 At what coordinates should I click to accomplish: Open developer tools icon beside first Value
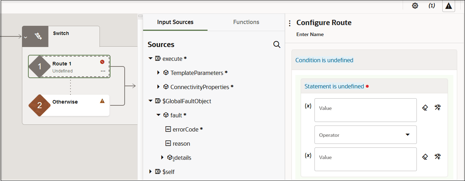click(437, 108)
